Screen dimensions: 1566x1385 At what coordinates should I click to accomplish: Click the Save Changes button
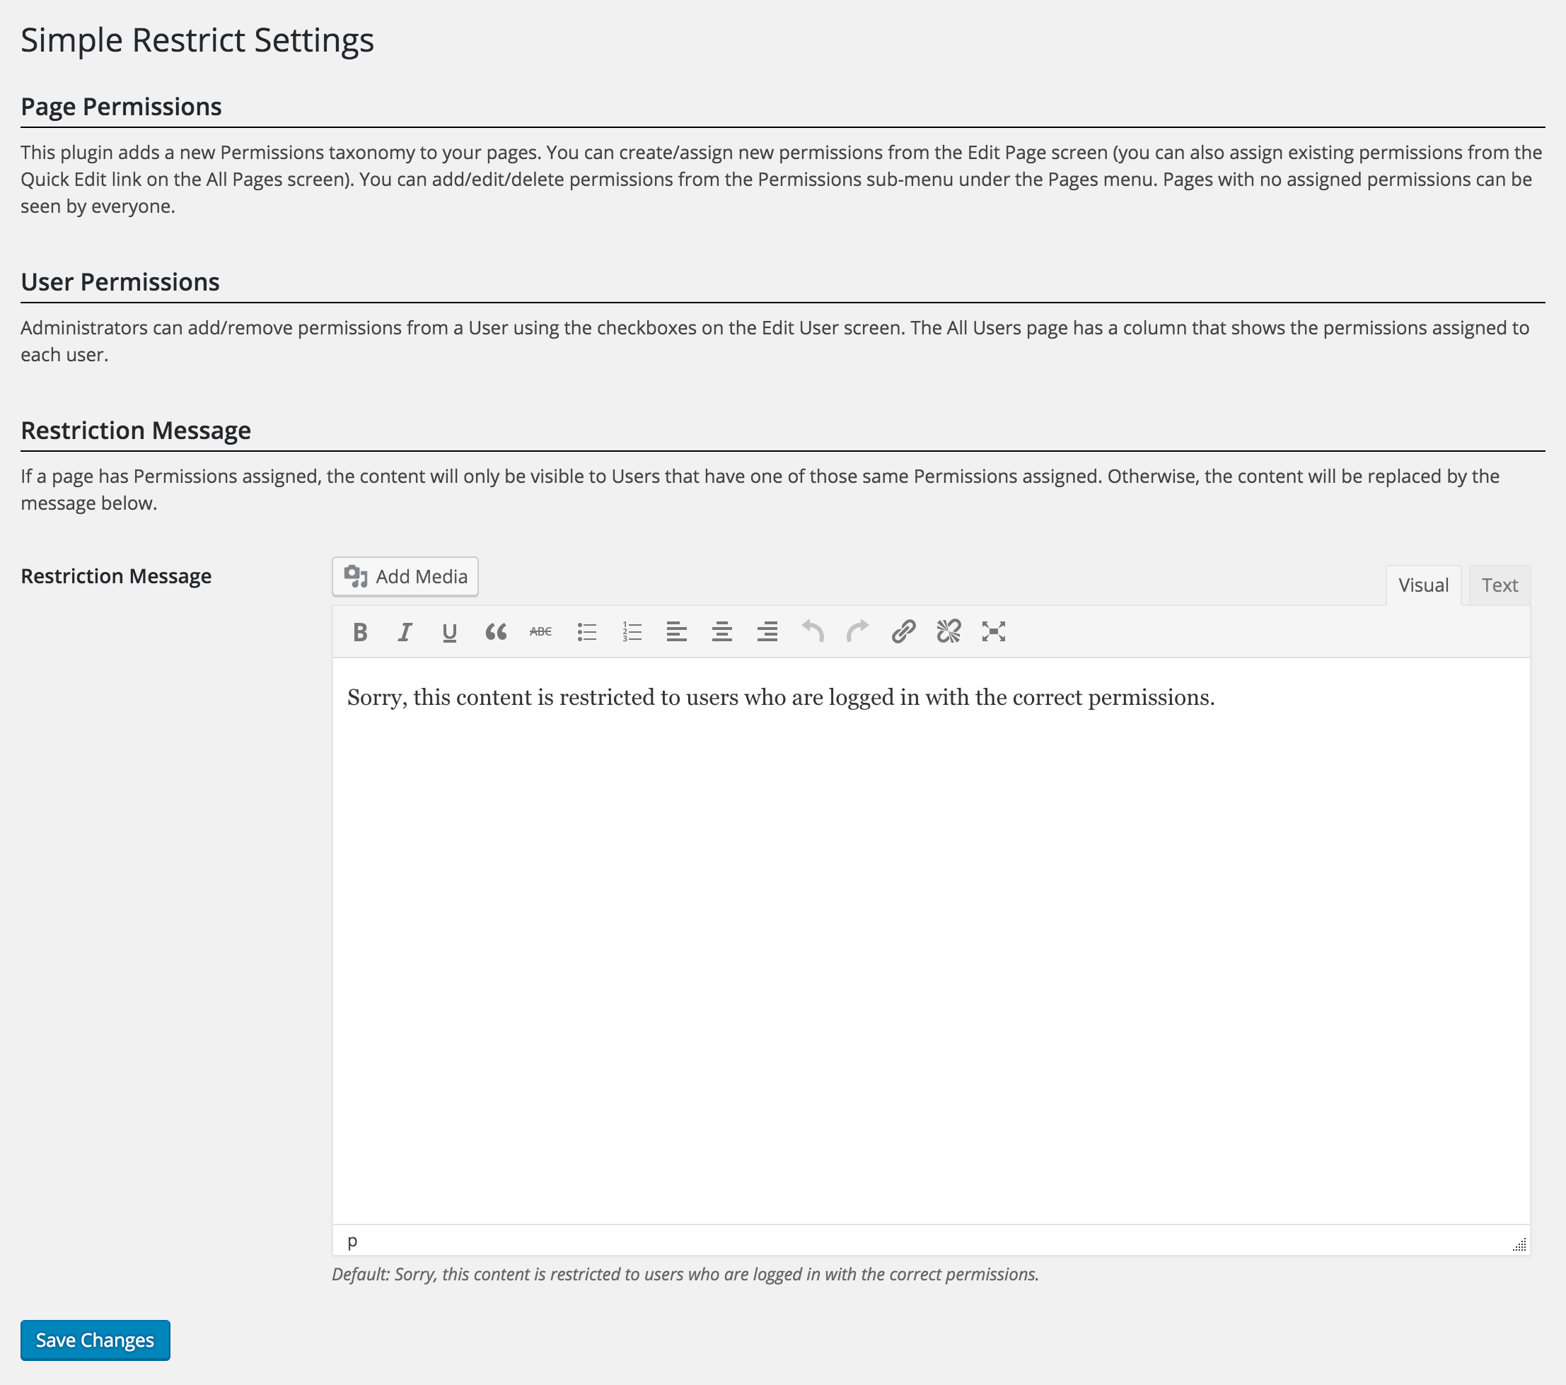click(95, 1340)
